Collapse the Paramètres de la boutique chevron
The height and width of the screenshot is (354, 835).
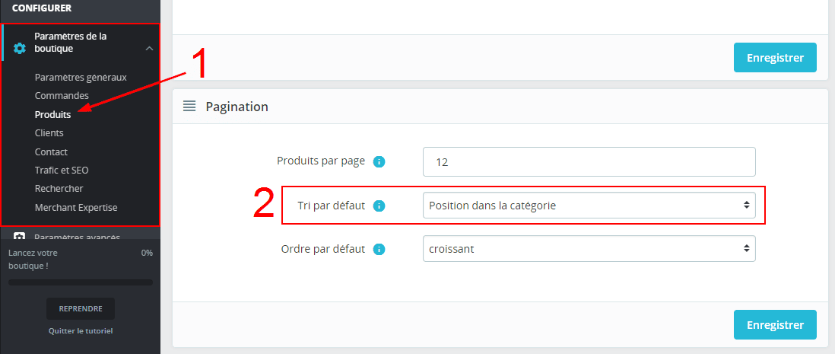pos(149,49)
